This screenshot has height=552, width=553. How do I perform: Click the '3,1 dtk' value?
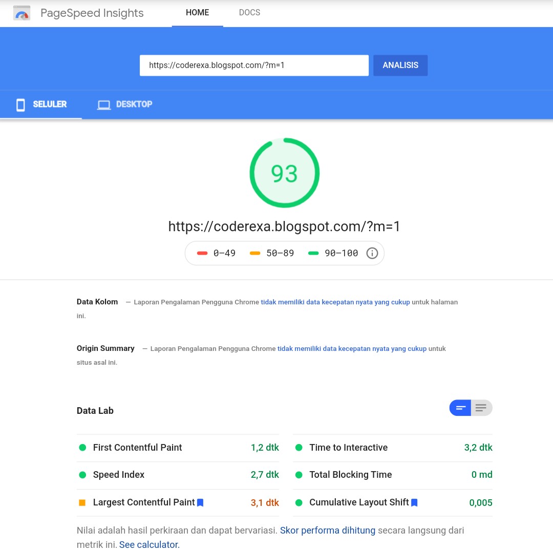(x=265, y=503)
